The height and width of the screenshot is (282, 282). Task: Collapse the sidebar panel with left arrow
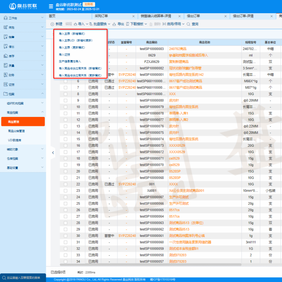point(53,153)
